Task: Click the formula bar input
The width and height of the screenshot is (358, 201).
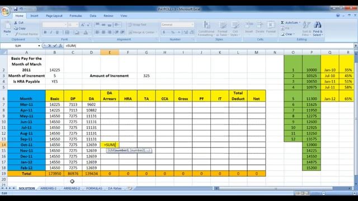Action: pyautogui.click(x=209, y=46)
